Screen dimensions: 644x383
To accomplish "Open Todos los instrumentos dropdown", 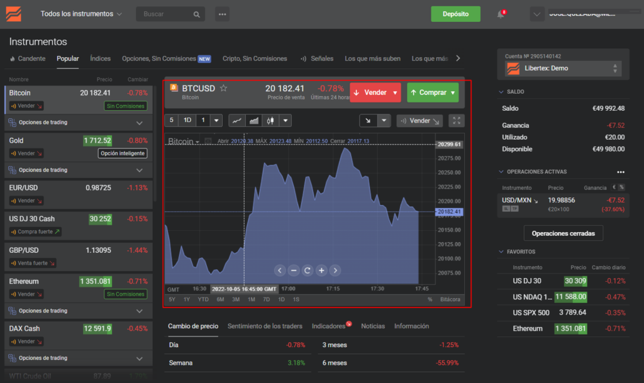I will click(81, 14).
